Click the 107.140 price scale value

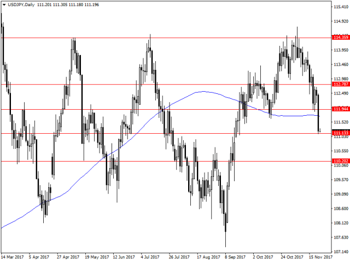click(341, 252)
